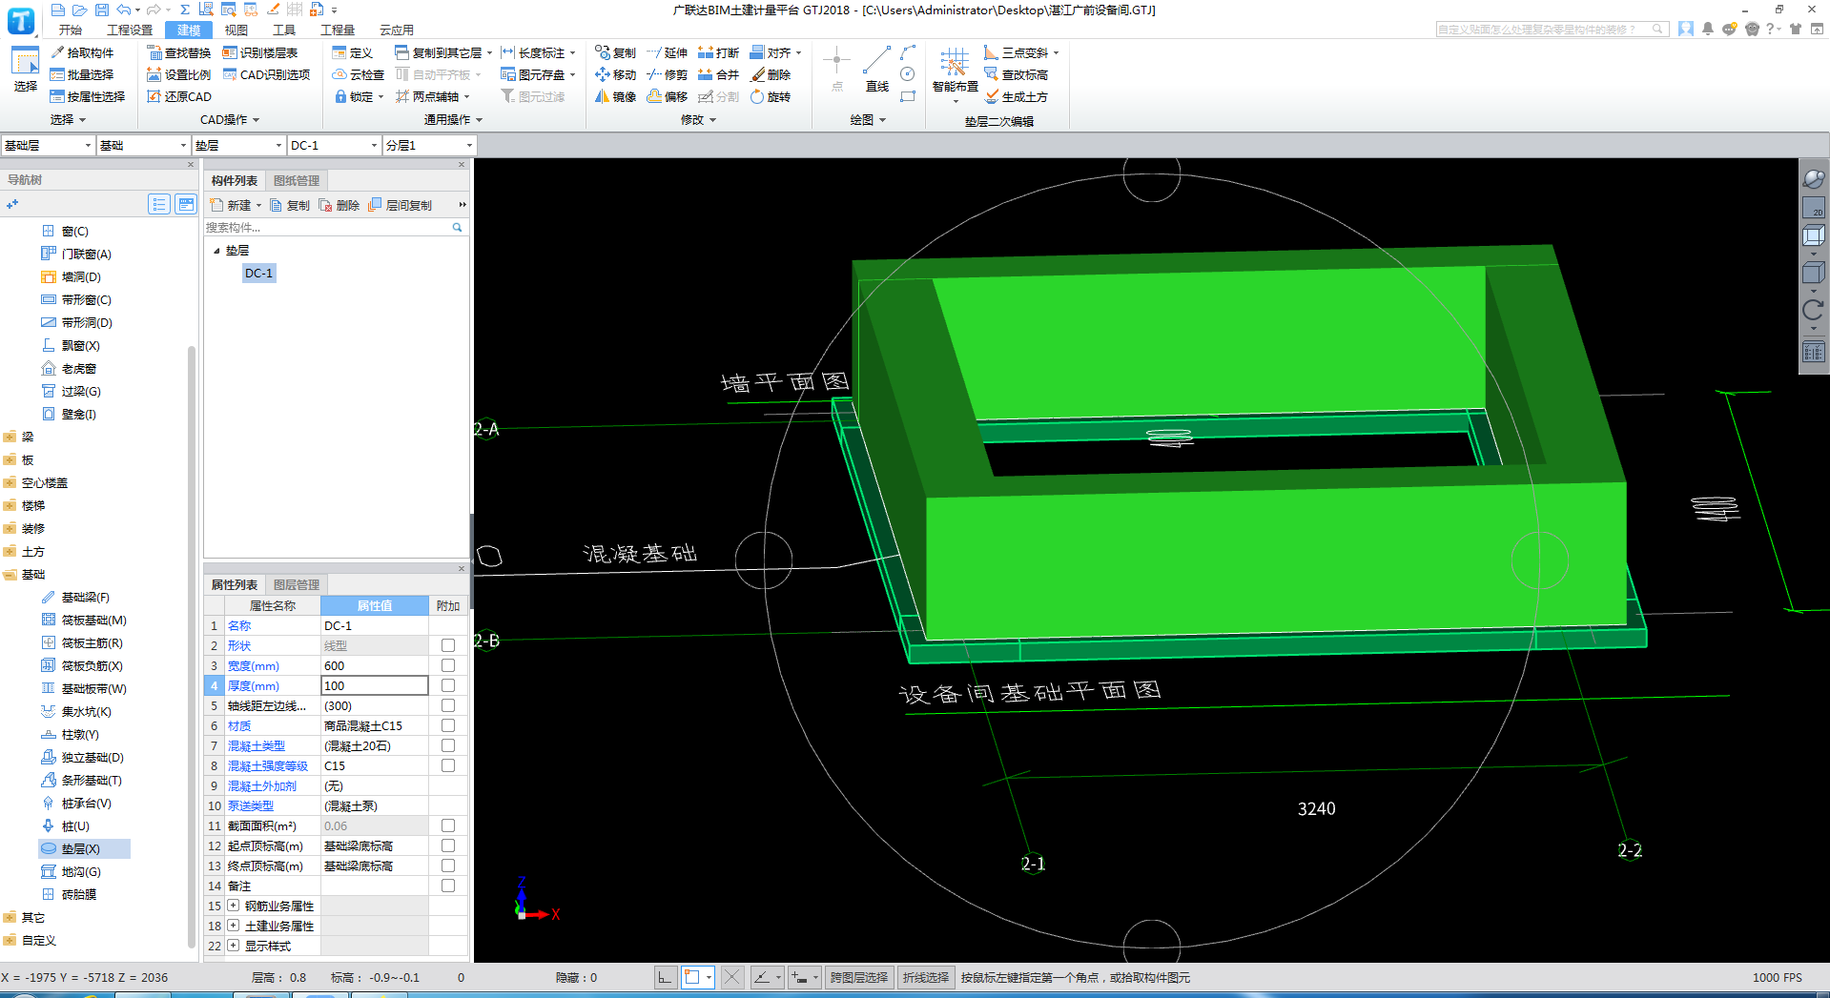Open 设置比例 set scale tool

[x=178, y=74]
